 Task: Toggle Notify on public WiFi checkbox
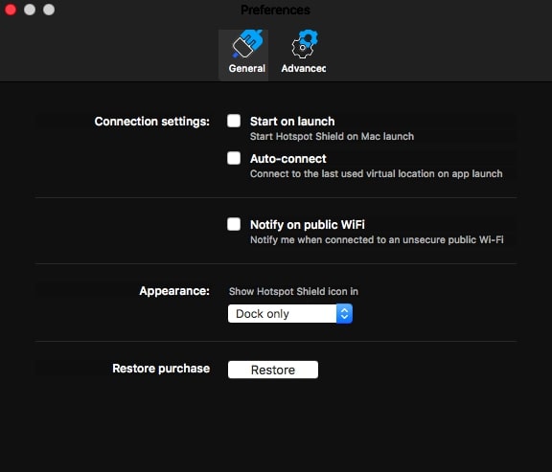[234, 224]
